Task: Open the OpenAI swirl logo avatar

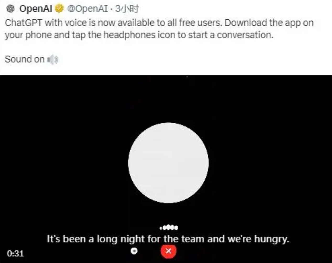Action: [10, 9]
